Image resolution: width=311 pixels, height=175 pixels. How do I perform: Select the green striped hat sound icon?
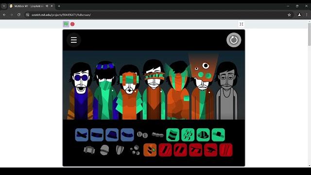pos(173,135)
